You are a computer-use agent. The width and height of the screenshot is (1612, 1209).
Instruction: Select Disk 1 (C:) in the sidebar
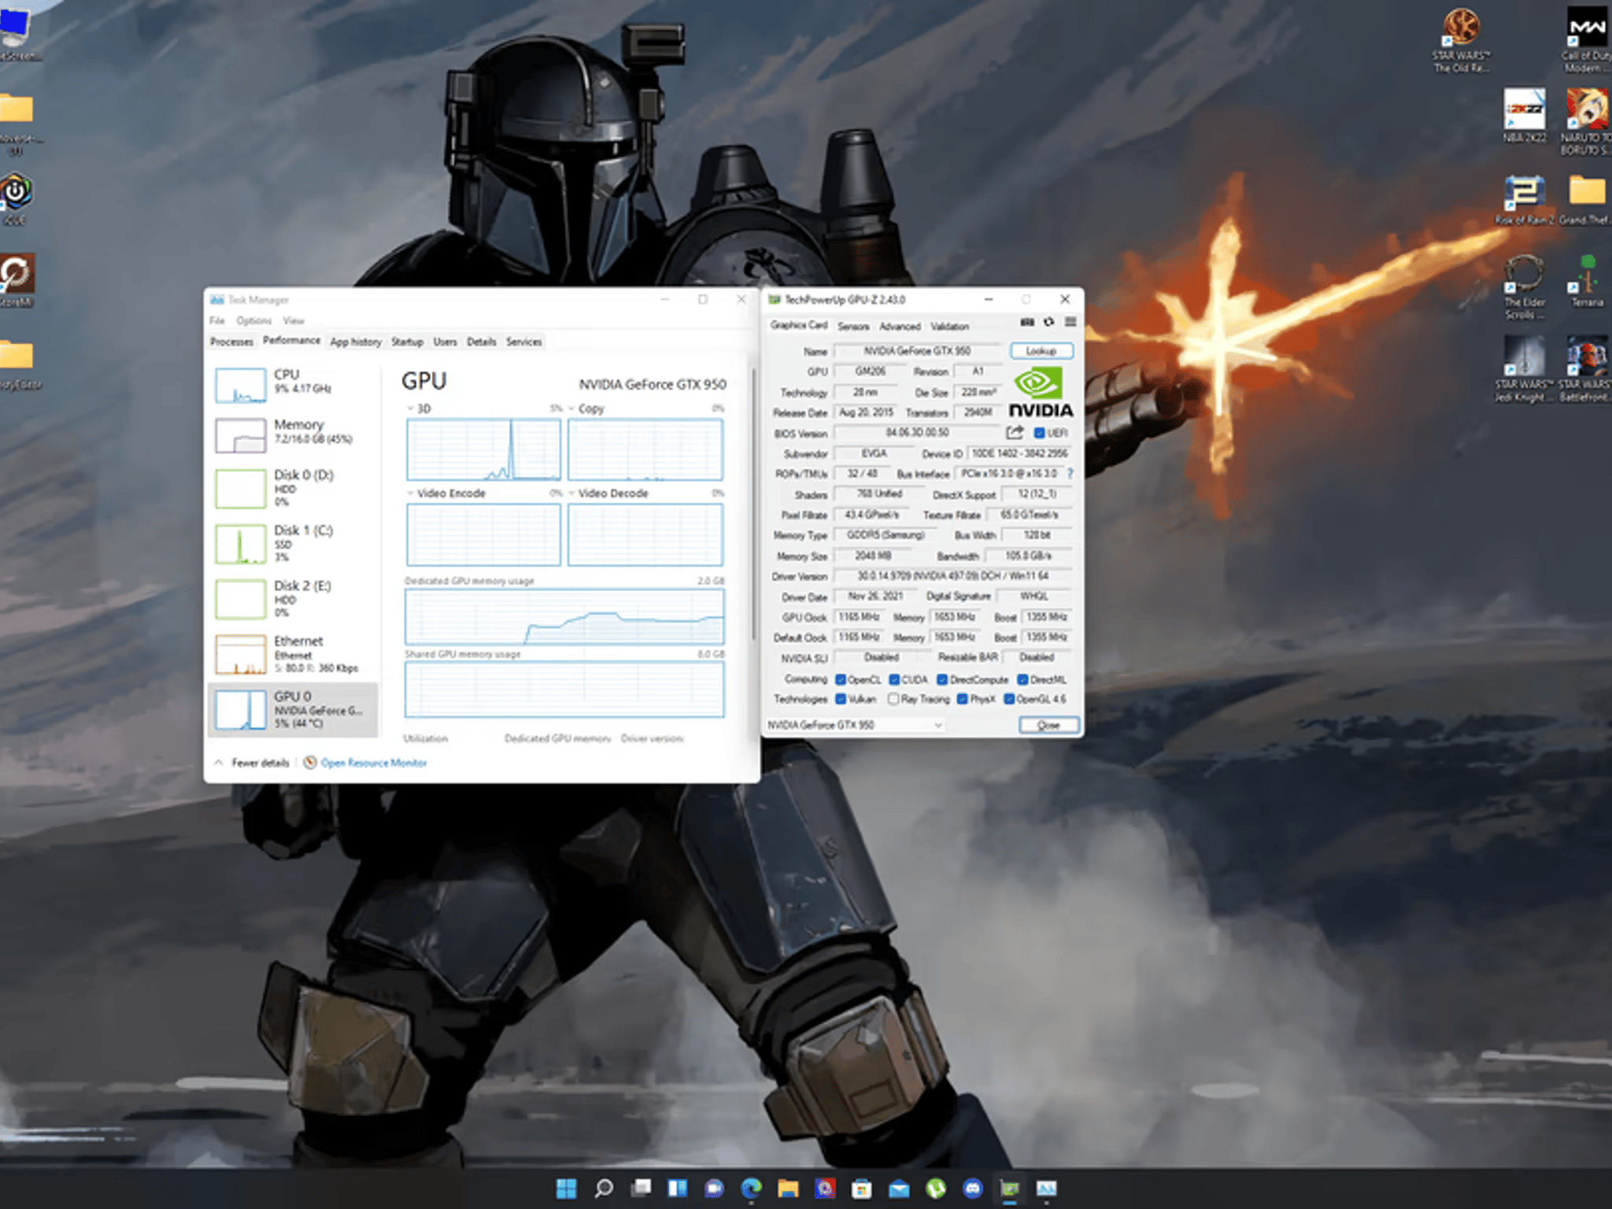coord(294,543)
